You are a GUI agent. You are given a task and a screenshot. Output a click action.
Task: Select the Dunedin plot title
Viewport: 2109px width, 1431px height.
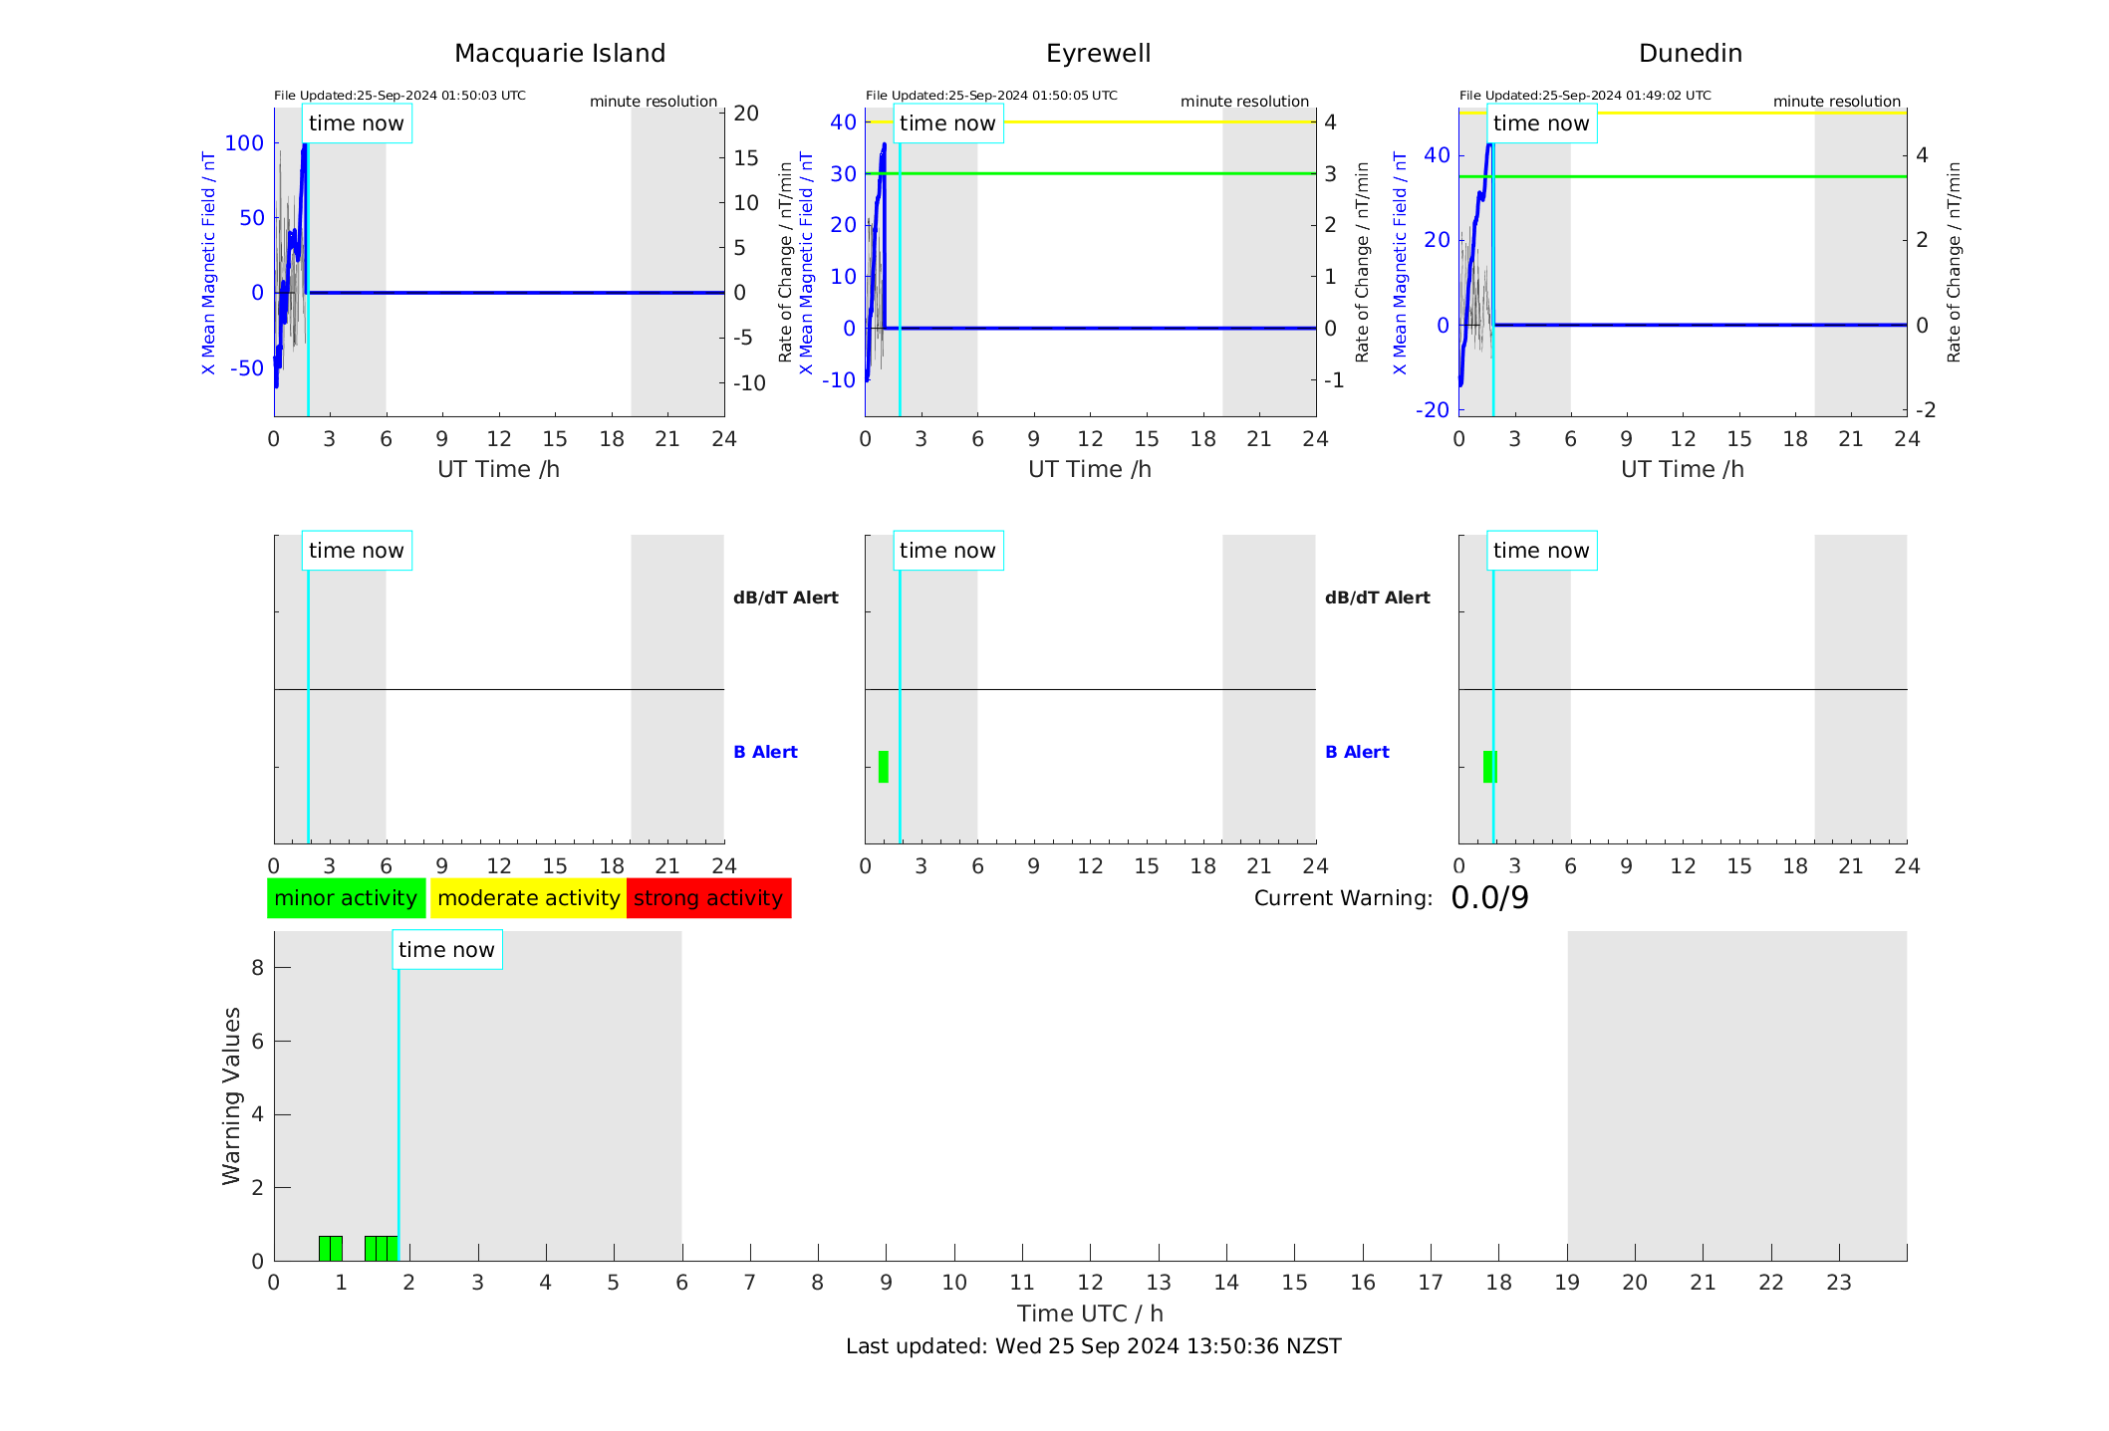(1691, 54)
